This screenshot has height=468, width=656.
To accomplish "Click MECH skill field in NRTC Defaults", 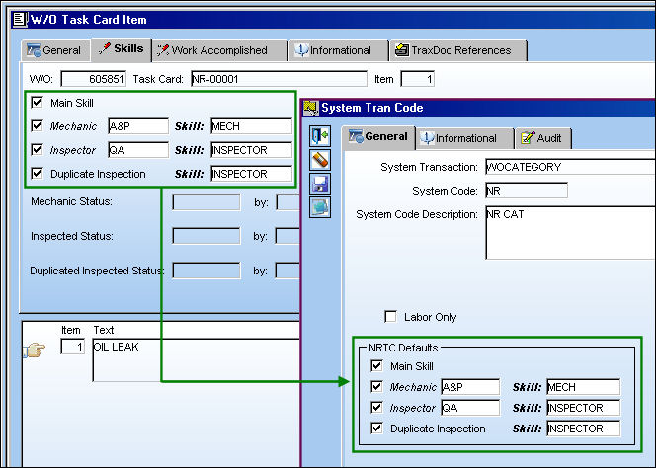I will (x=584, y=387).
